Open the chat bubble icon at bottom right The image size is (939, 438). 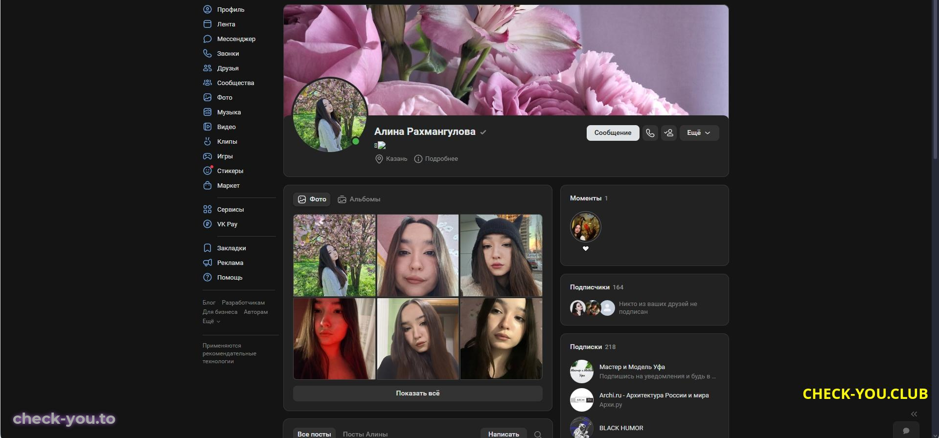906,431
